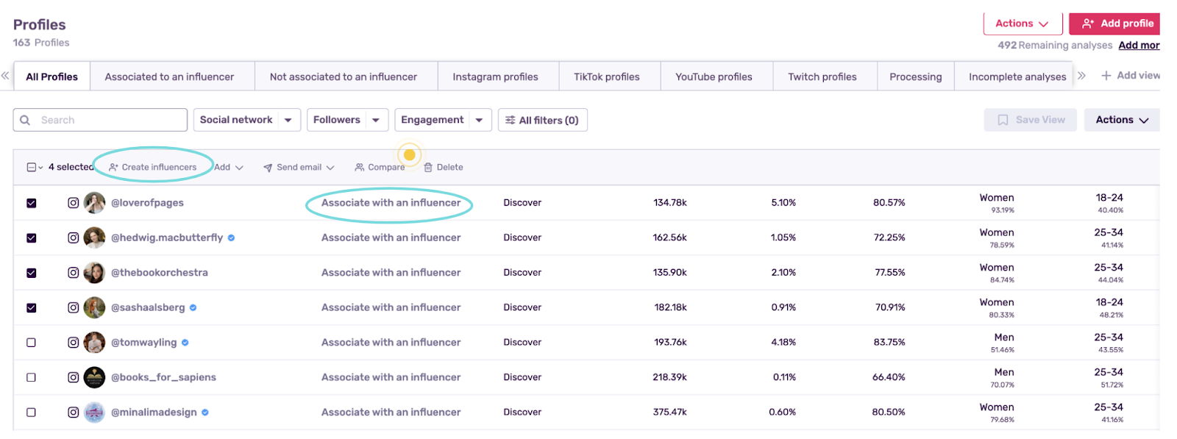
Task: Click the Add profile button
Action: [1114, 24]
